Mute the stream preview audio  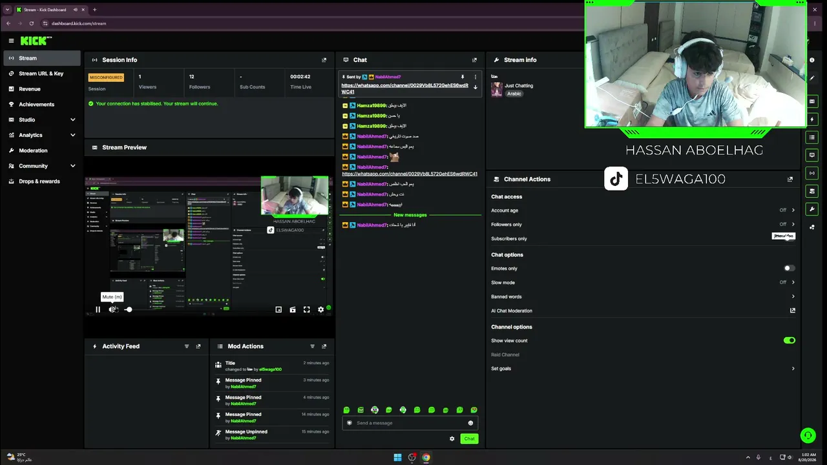point(112,310)
